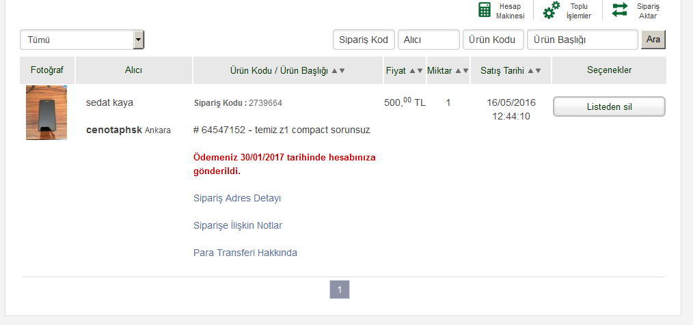Expand the Tümü filter dropdown
The height and width of the screenshot is (325, 693).
(x=139, y=40)
